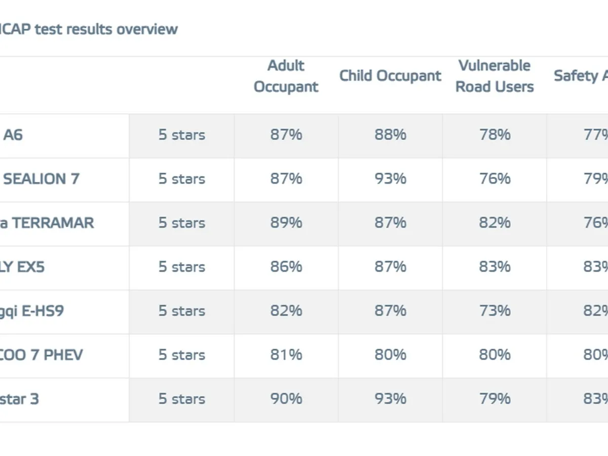The image size is (608, 456).
Task: Select the 88% Child Occupant cell
Action: pyautogui.click(x=390, y=135)
